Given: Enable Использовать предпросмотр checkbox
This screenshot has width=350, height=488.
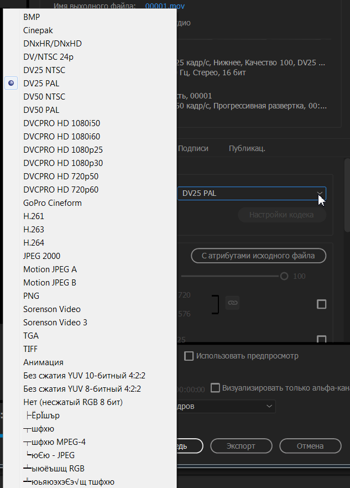Looking at the screenshot, I should click(189, 356).
